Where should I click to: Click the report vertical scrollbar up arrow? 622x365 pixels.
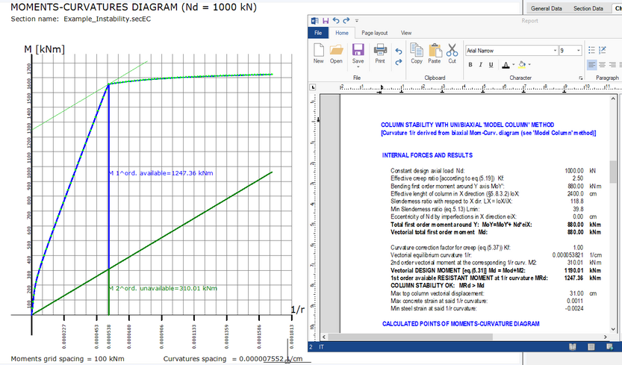[x=613, y=99]
